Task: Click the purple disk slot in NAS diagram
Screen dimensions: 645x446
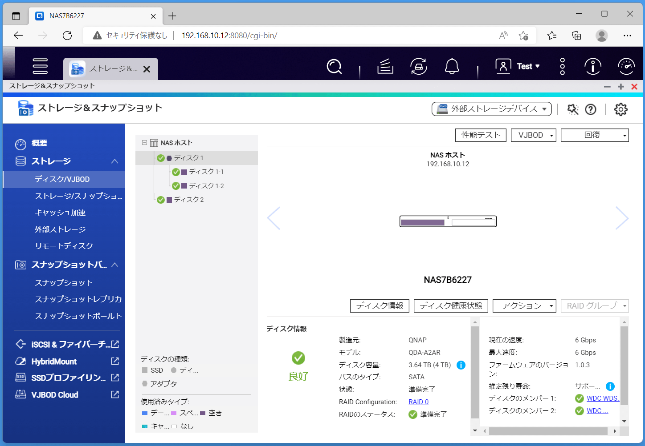Action: (x=422, y=222)
